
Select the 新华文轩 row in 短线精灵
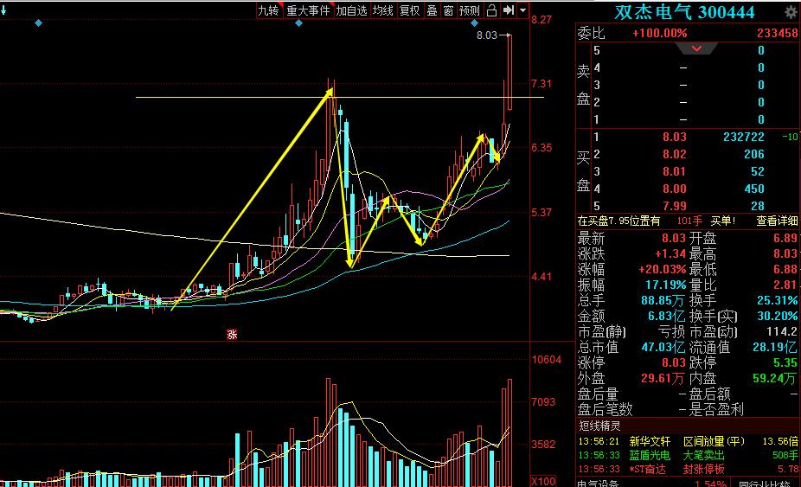pos(688,441)
